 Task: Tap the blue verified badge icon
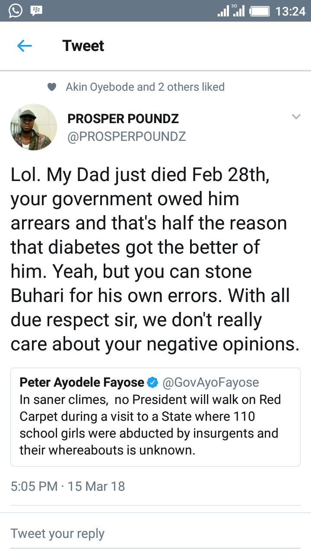pos(152,382)
